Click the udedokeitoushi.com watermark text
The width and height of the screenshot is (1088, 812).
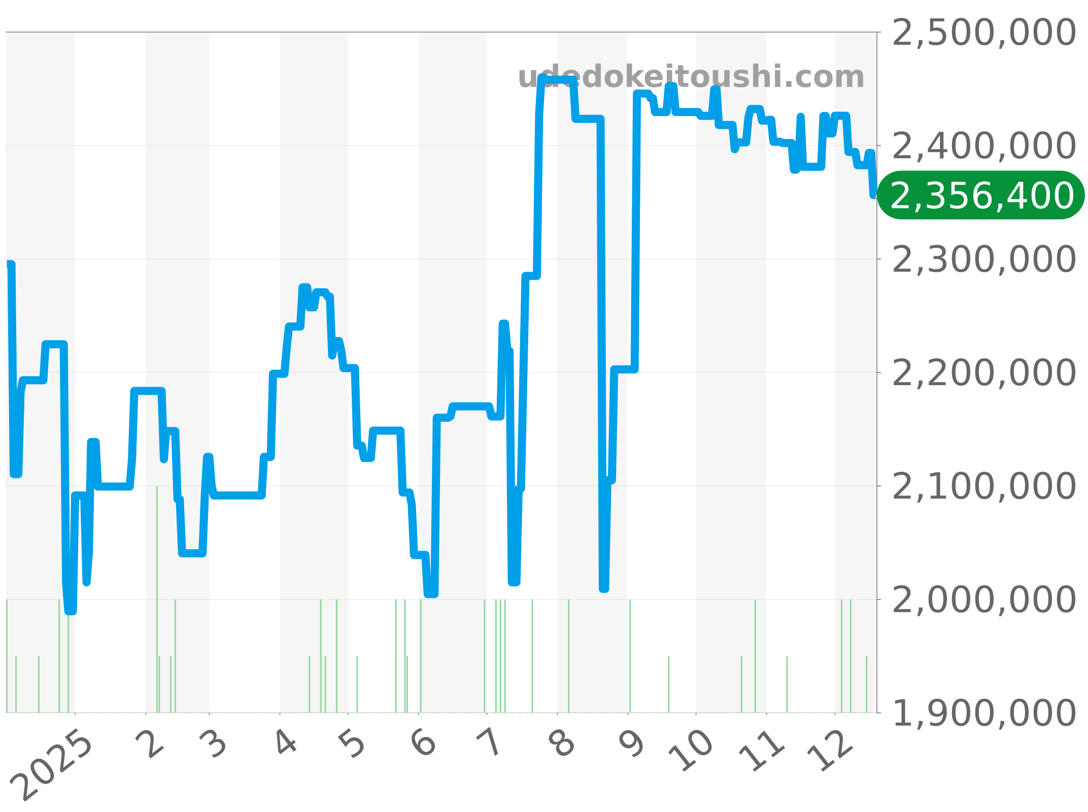click(x=691, y=77)
